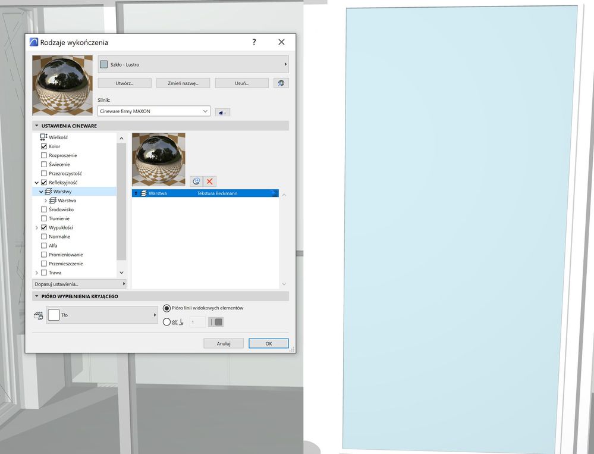Collapse the Warstwy tree node
This screenshot has height=454, width=594.
point(41,192)
